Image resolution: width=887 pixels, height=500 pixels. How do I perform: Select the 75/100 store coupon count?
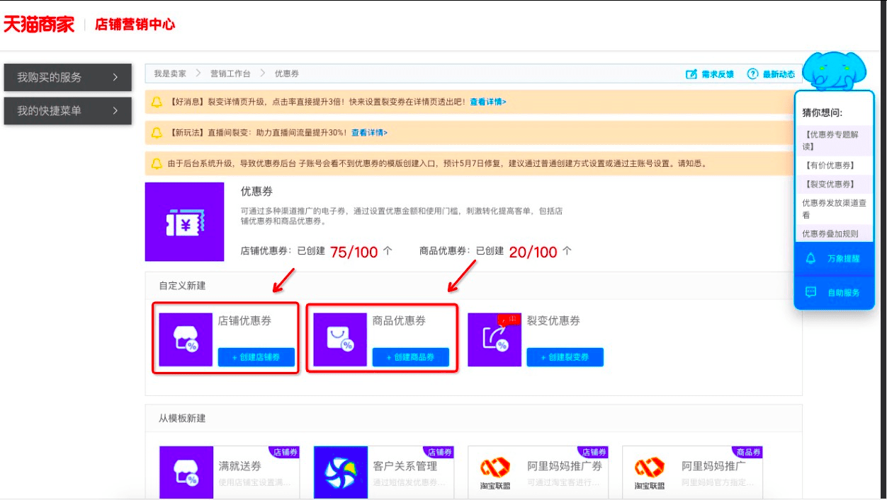point(354,252)
